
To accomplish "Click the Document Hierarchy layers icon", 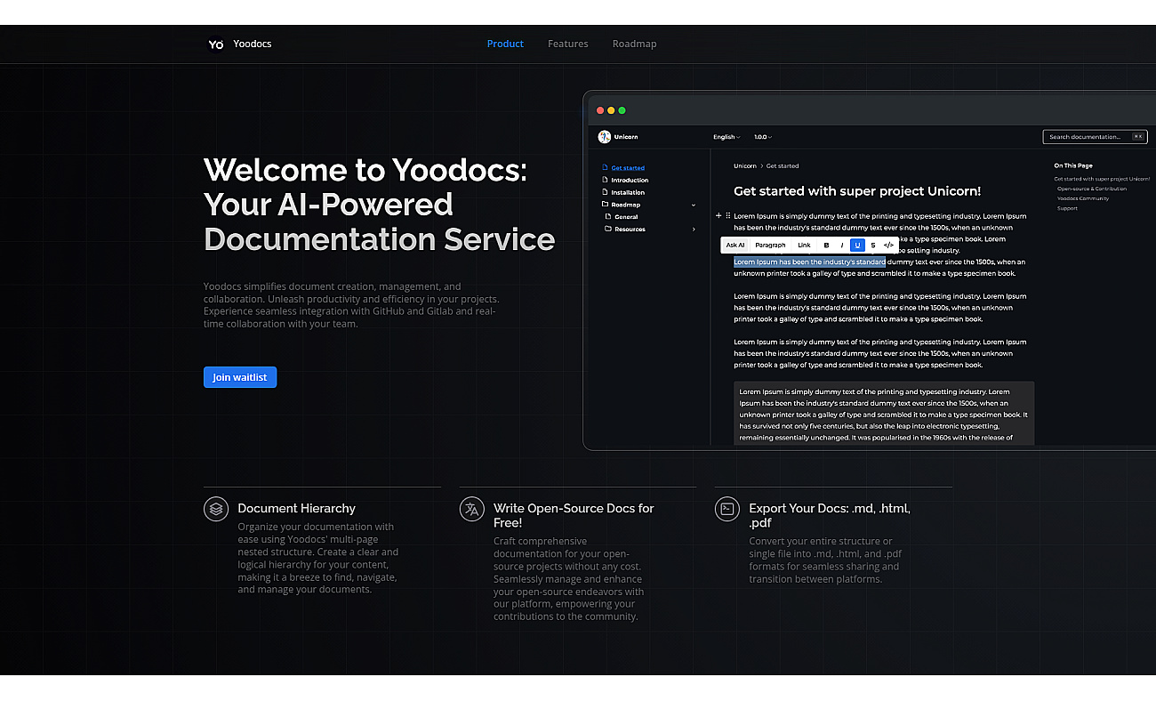I will pyautogui.click(x=216, y=509).
